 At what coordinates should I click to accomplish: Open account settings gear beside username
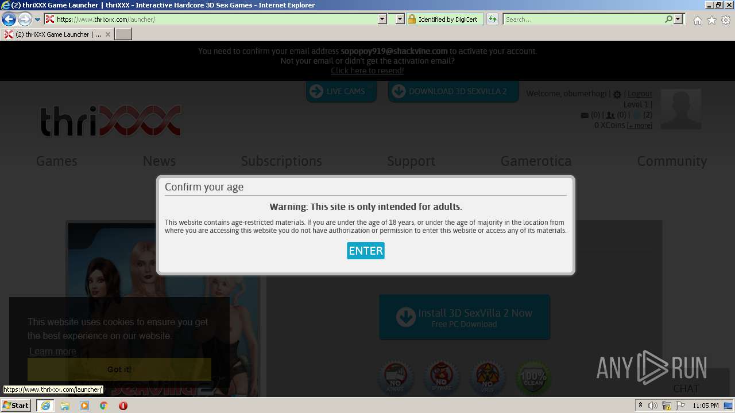pyautogui.click(x=617, y=94)
